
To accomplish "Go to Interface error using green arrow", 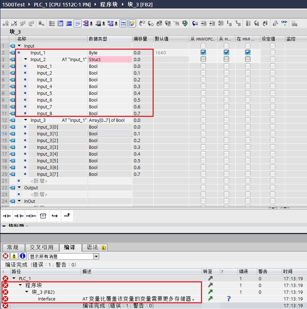I will [211, 299].
